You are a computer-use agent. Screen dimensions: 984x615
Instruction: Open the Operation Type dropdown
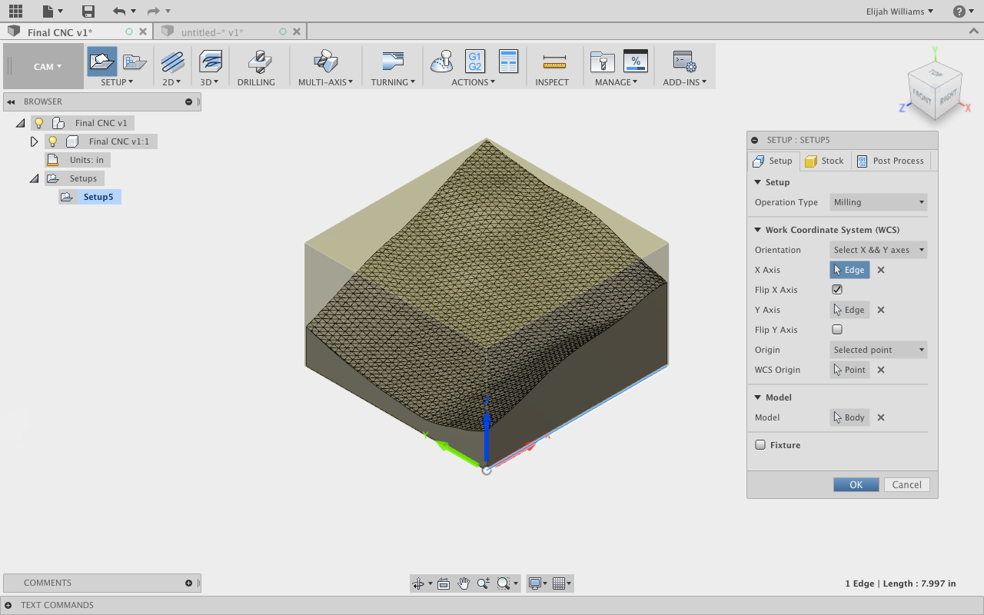[x=878, y=201]
